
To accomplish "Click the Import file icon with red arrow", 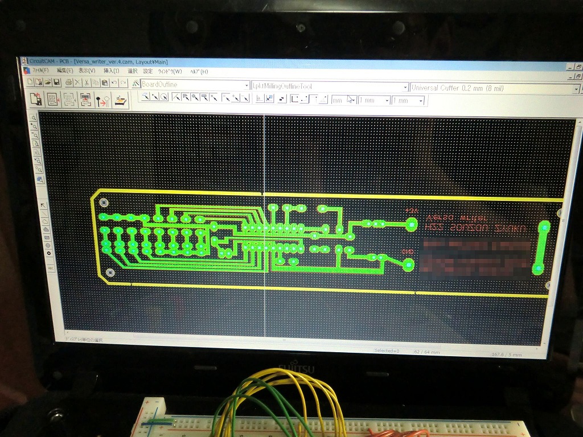I will 36,99.
